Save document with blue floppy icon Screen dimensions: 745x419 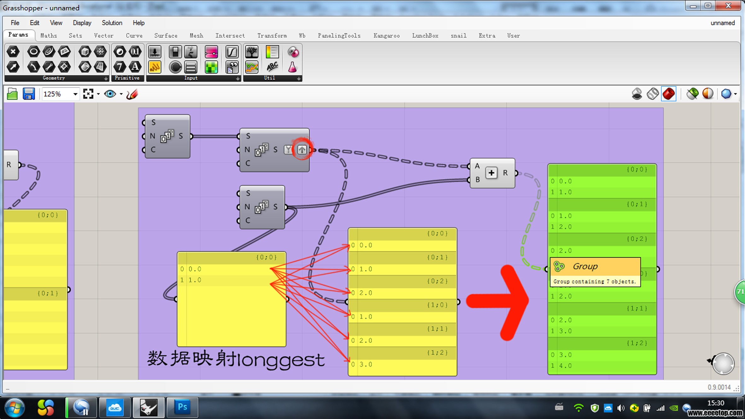(x=29, y=94)
